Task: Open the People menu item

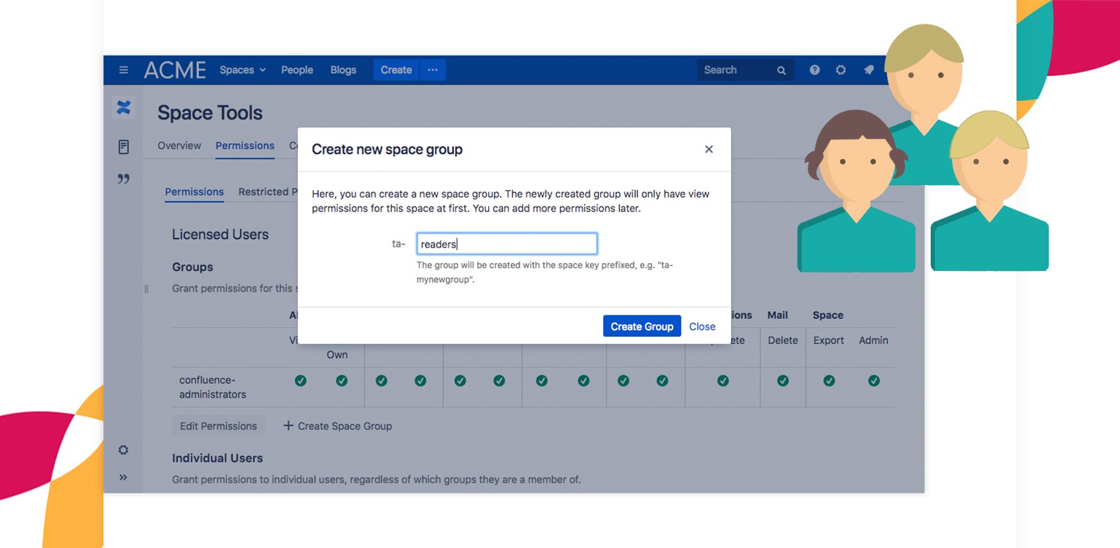Action: (297, 70)
